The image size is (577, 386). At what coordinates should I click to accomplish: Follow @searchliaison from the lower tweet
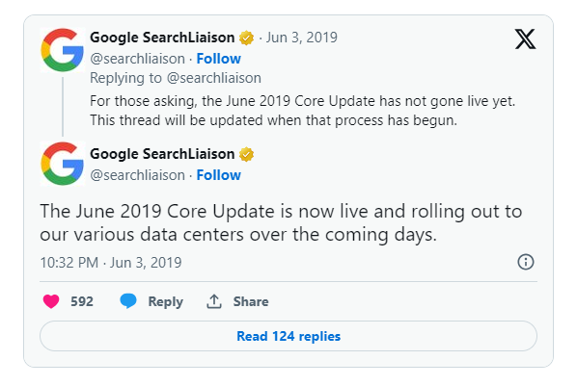point(219,175)
